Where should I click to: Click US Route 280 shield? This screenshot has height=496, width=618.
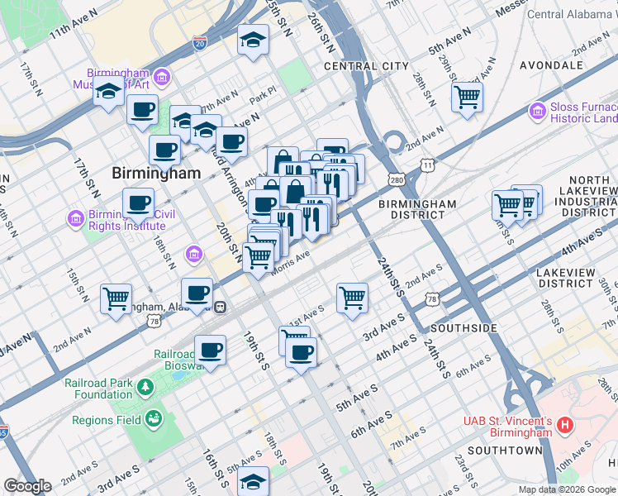click(x=397, y=180)
